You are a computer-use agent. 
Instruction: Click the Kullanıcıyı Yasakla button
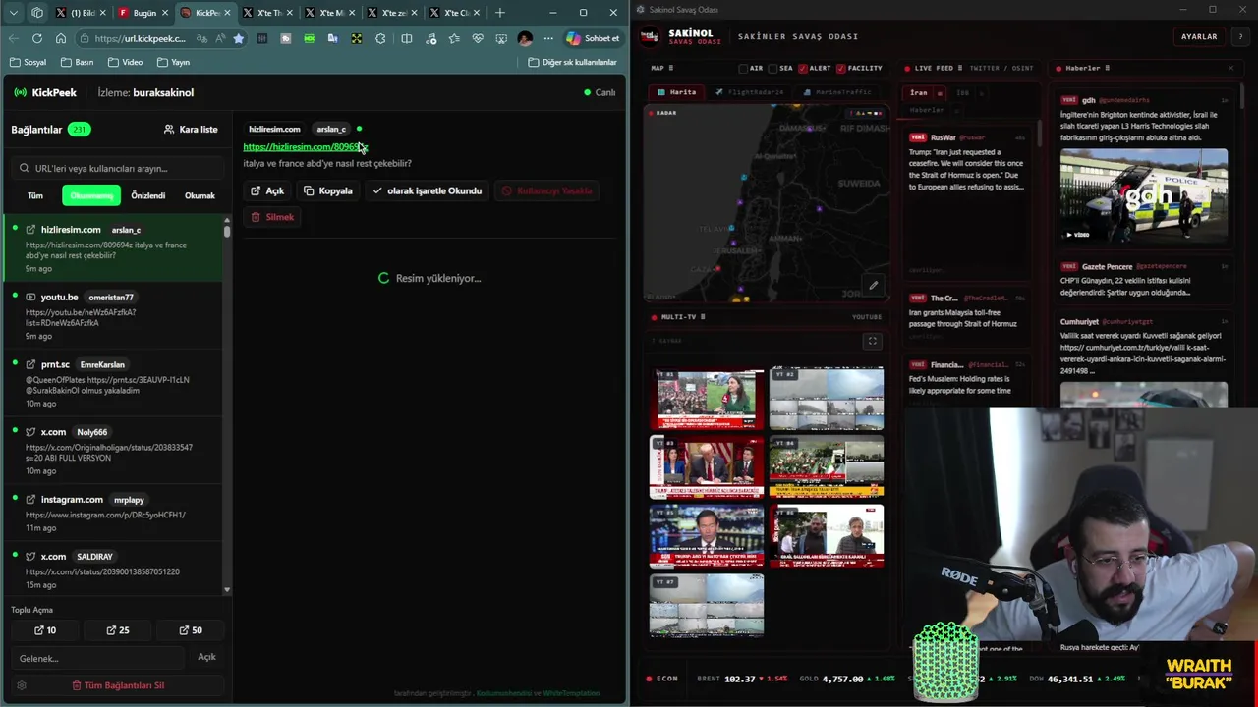click(547, 190)
